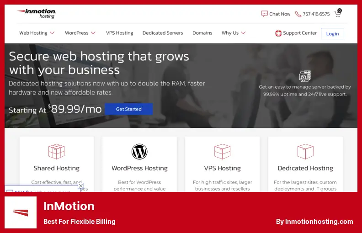Go to VPS Hosting in navigation
This screenshot has width=362, height=233.
pos(120,33)
